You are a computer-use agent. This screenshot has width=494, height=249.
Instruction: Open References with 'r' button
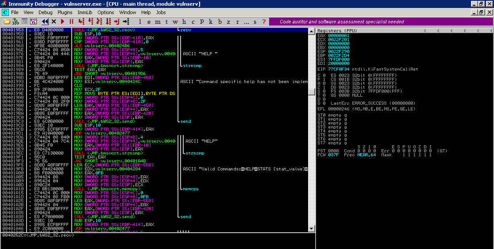click(x=237, y=22)
